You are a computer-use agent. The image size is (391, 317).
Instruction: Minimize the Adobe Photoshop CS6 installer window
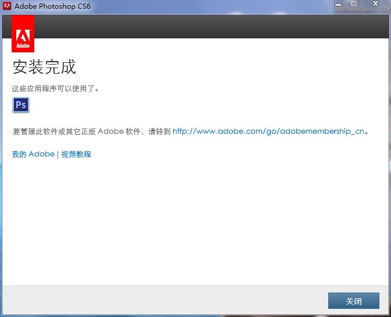tap(338, 4)
